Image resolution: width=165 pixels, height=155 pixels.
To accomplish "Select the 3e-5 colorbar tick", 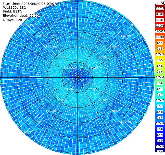I will [160, 49].
